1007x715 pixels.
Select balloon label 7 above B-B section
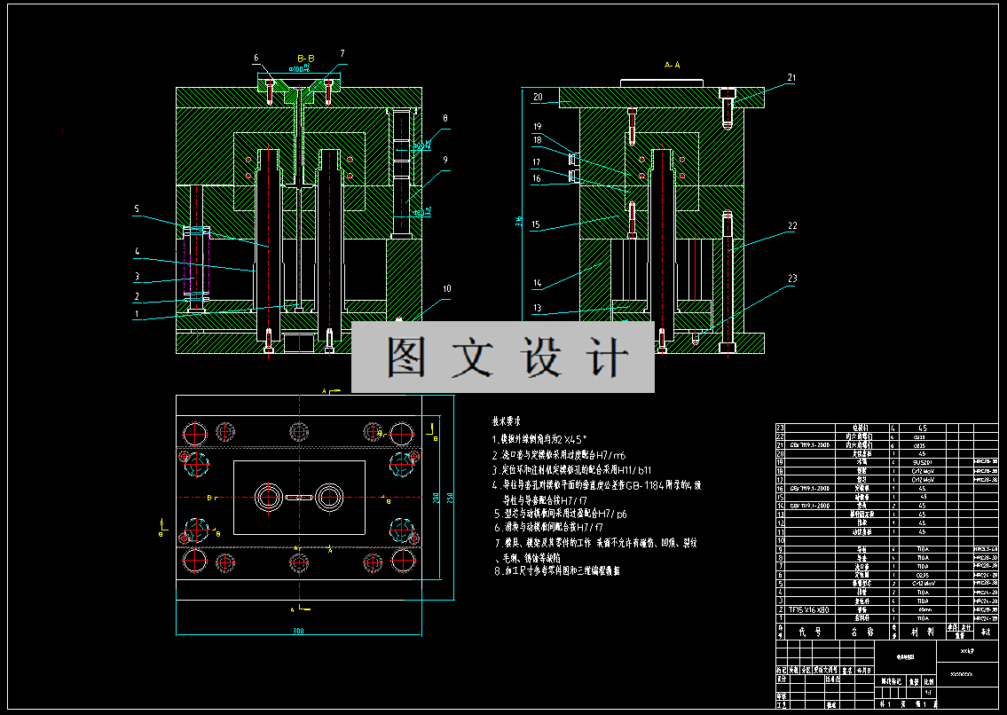(x=342, y=53)
